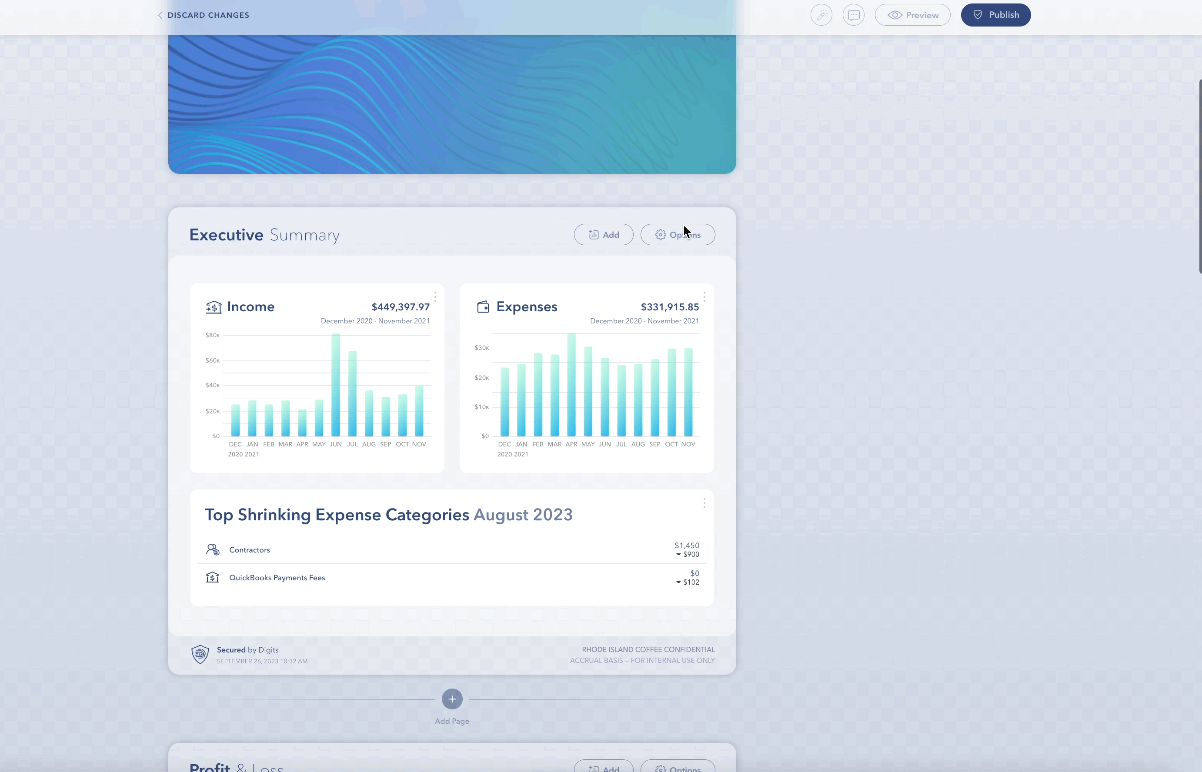The image size is (1202, 772).
Task: Open Expenses card three-dot menu
Action: pyautogui.click(x=705, y=297)
